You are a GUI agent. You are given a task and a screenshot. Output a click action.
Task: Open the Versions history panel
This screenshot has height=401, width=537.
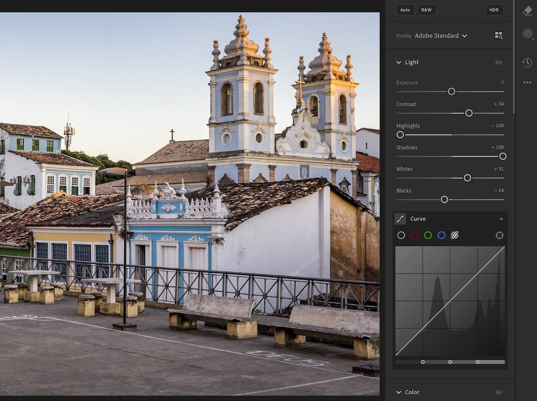click(527, 63)
